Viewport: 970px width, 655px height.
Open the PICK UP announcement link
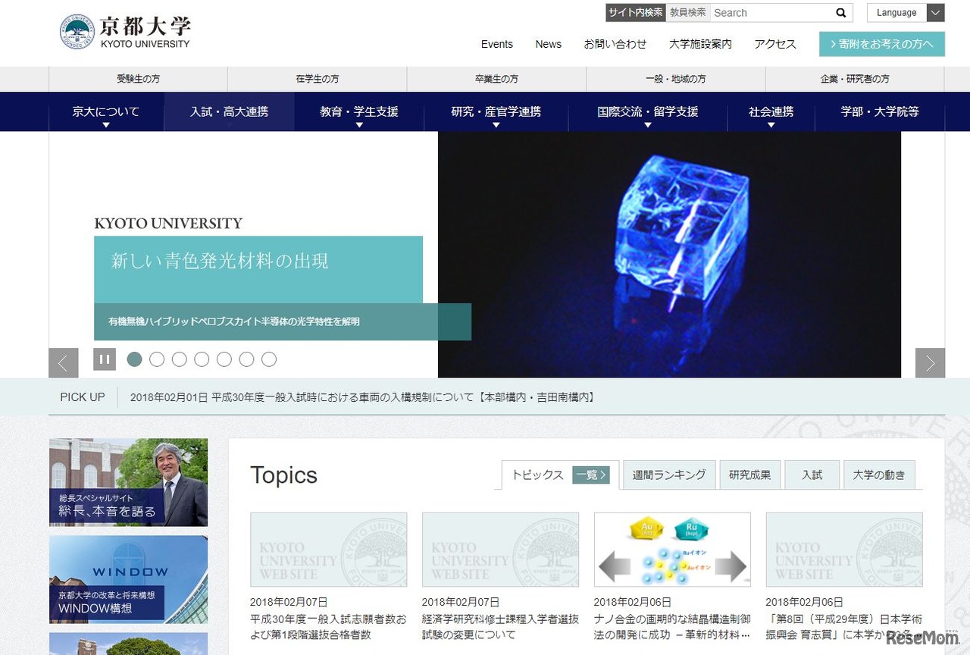(364, 396)
